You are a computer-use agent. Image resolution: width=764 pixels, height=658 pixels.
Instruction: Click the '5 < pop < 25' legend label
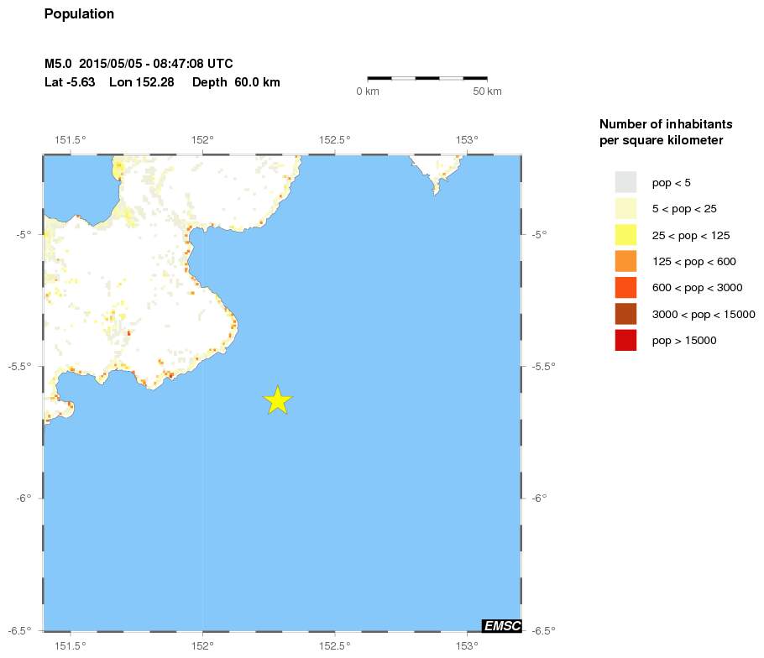(684, 210)
